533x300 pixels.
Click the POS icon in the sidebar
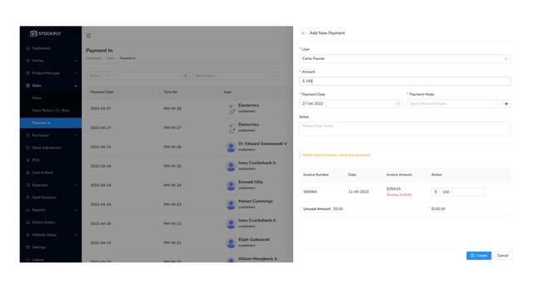point(27,160)
